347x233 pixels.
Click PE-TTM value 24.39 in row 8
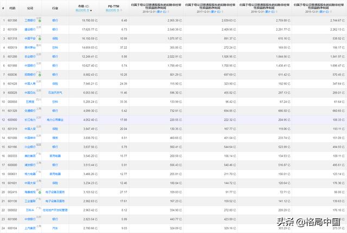(x=124, y=84)
